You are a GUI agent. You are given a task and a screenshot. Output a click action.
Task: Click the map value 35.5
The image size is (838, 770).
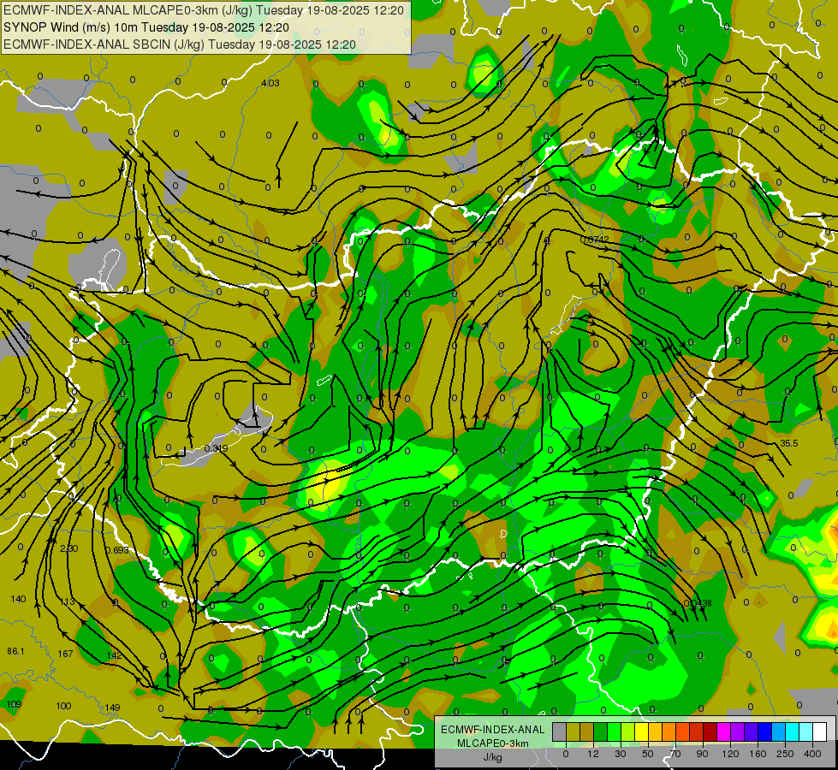(x=789, y=443)
